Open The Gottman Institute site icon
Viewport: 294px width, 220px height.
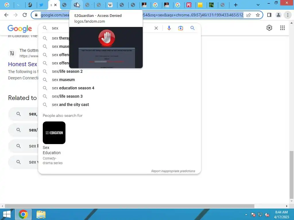coord(12,53)
